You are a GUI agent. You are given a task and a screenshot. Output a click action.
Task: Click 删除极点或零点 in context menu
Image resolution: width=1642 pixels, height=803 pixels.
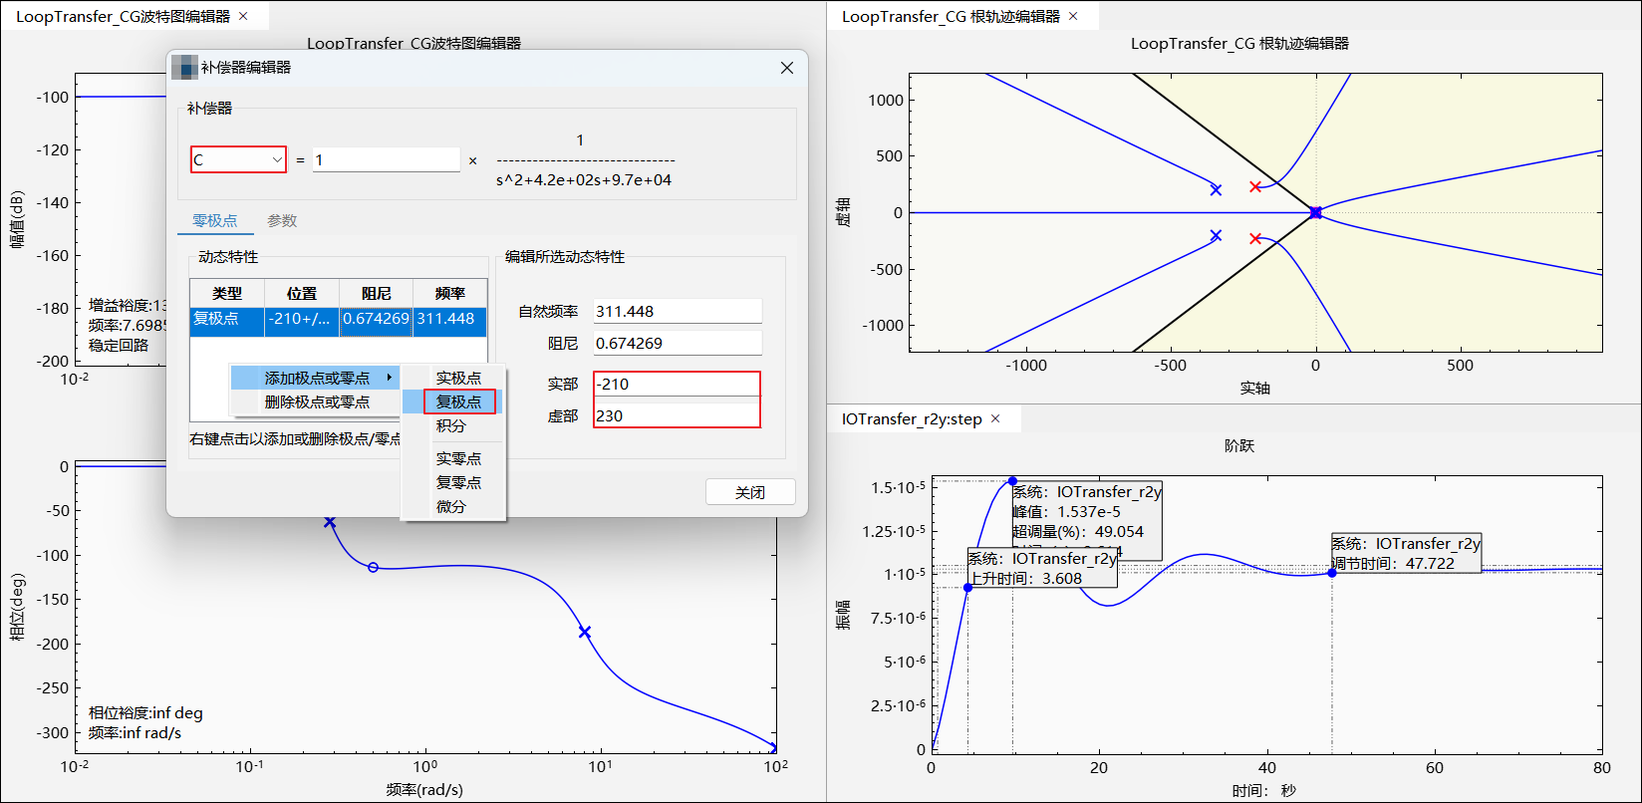(316, 402)
